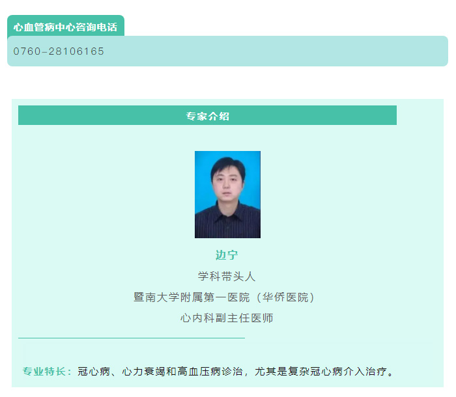Open the doctor's portrait photo
The width and height of the screenshot is (456, 397).
coord(227,195)
